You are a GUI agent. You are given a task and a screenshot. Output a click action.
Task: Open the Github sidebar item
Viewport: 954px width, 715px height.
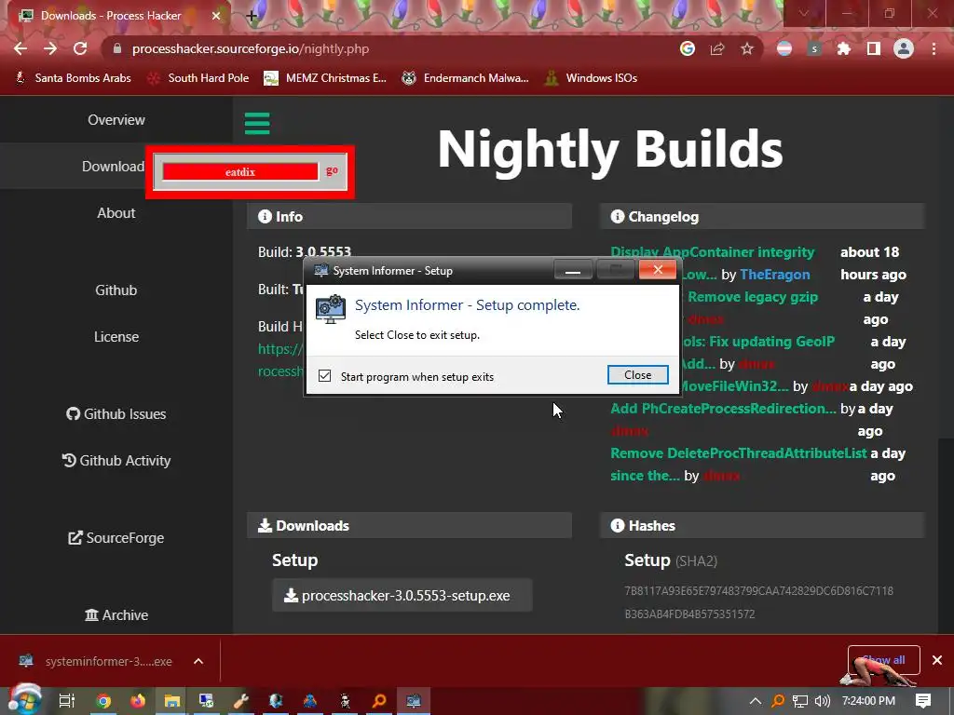tap(116, 290)
